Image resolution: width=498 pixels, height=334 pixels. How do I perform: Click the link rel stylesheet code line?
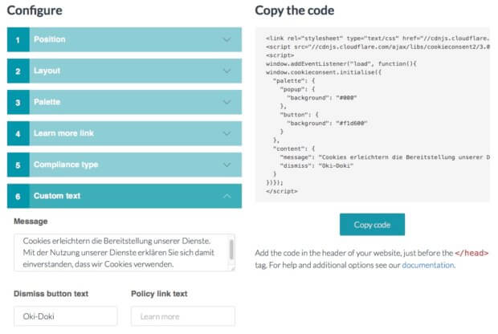[378, 38]
